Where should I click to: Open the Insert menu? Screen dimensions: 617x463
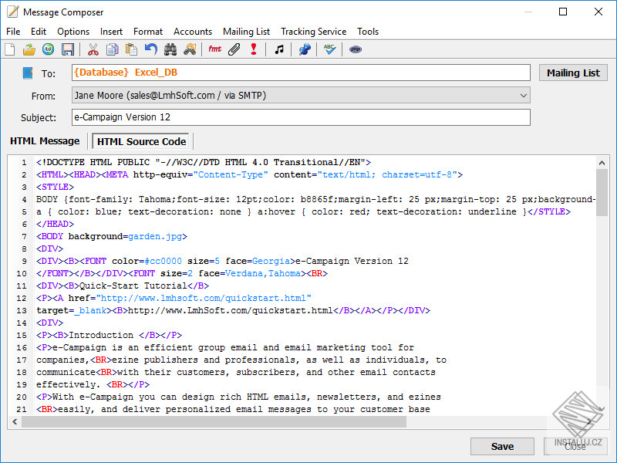point(111,32)
